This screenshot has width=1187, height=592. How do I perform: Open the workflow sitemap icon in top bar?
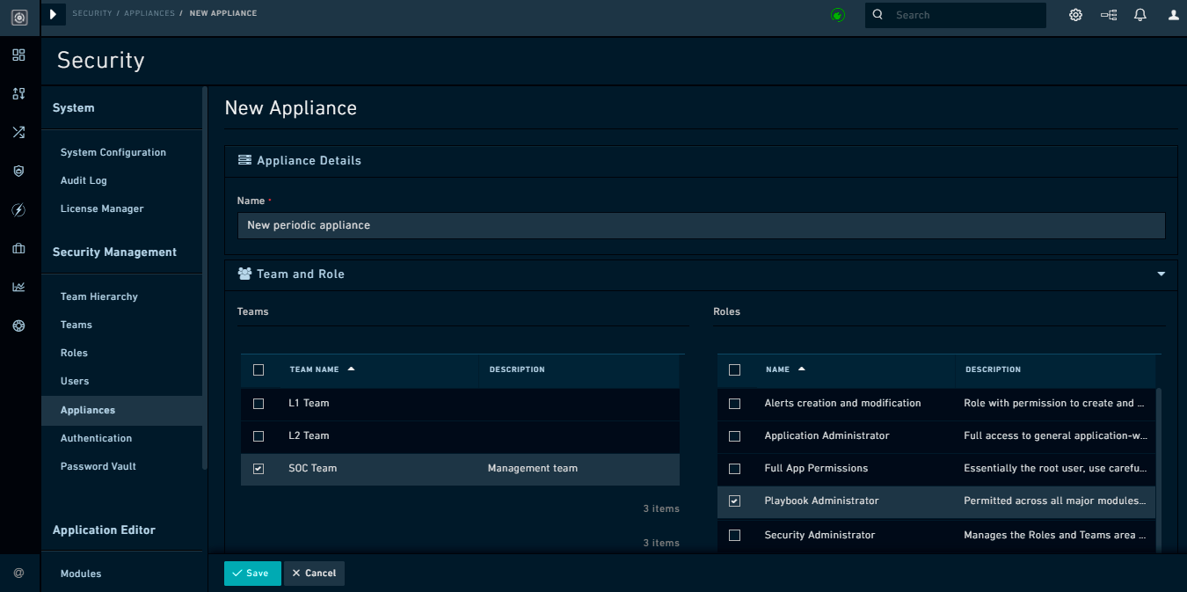tap(1108, 14)
